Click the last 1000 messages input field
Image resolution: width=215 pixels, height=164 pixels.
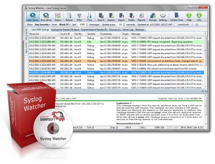[82, 24]
